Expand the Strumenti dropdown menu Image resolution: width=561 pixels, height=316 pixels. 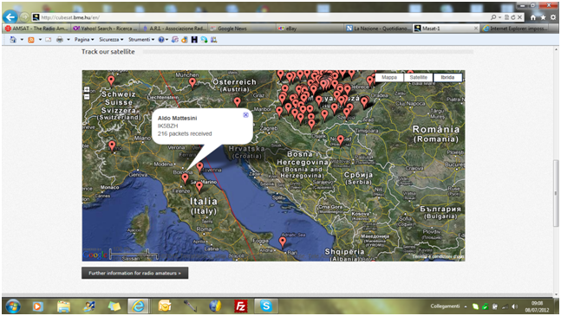[141, 40]
